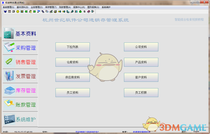210x134 pixels.
Task: Click the table grid toolbar icon
Action: [x=9, y=11]
